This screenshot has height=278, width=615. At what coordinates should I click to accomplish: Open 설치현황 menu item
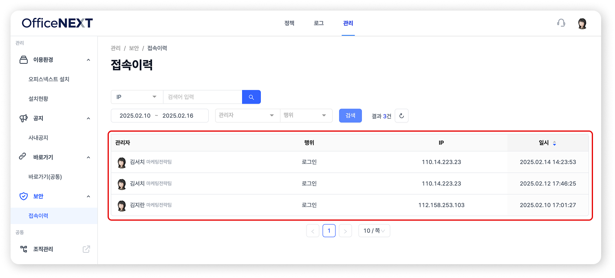(38, 99)
